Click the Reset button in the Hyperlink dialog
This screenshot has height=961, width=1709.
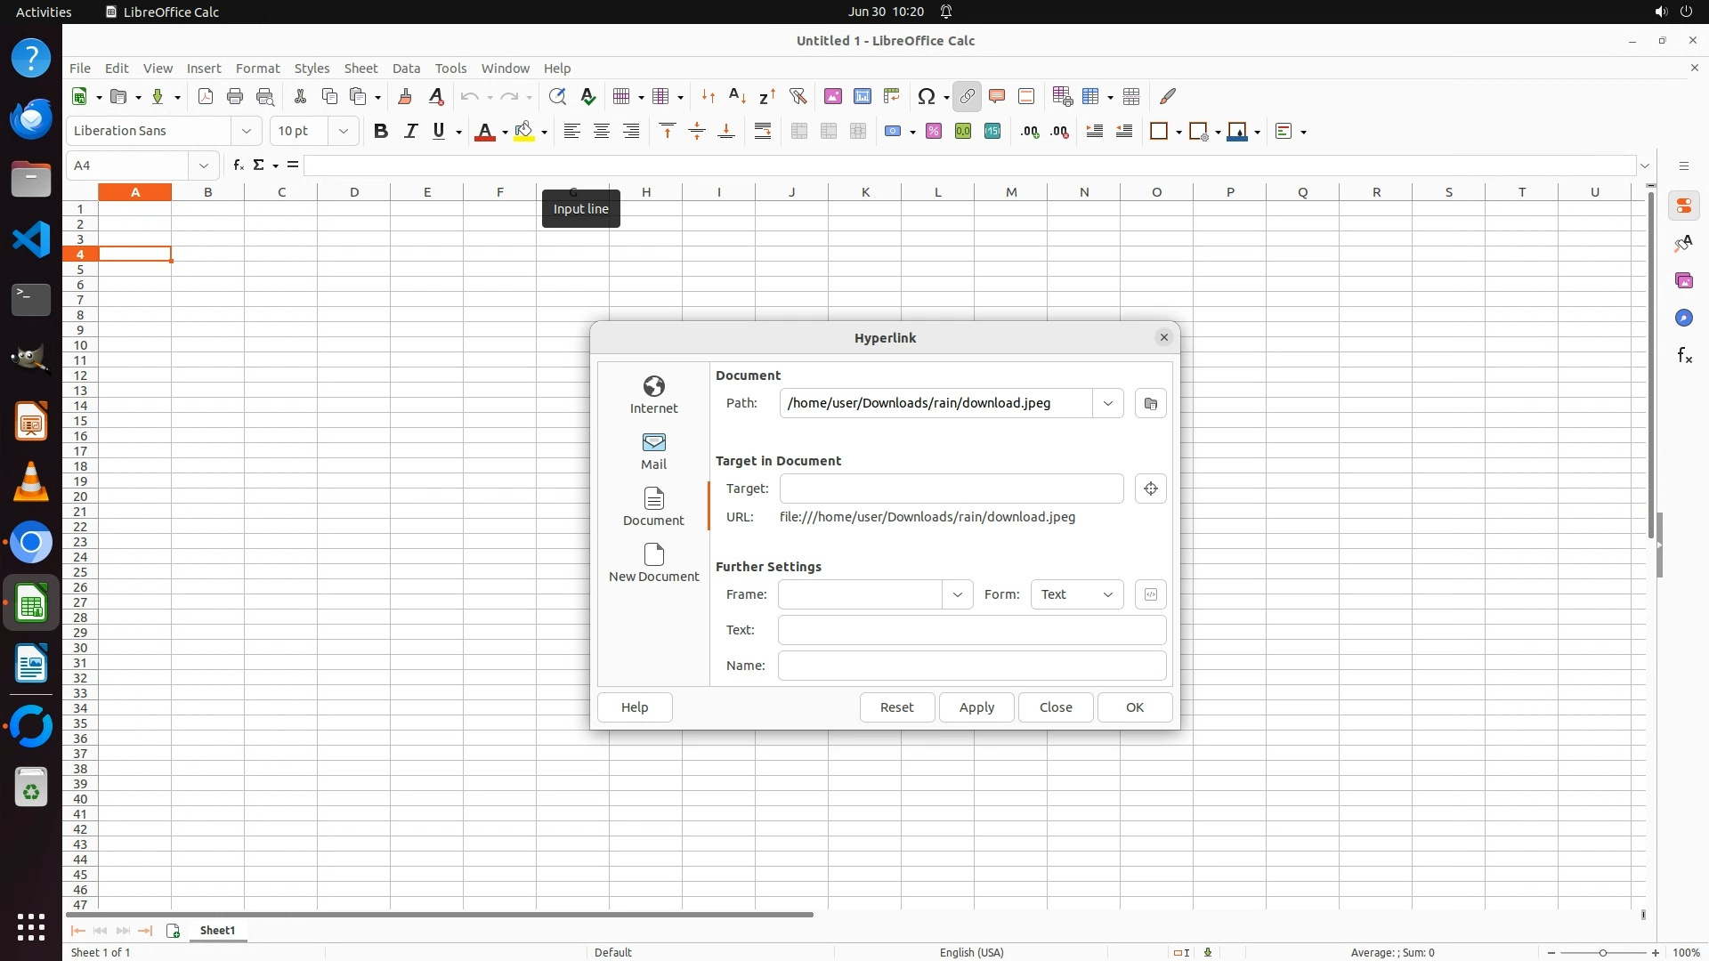click(896, 707)
